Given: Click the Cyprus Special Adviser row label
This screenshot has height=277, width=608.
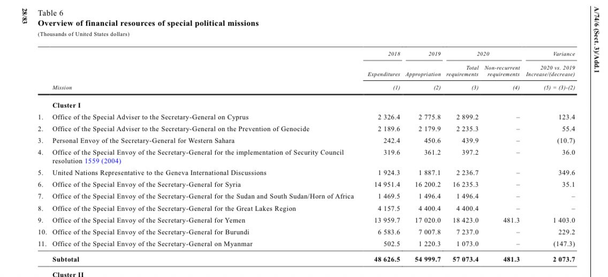Looking at the screenshot, I should (150, 118).
